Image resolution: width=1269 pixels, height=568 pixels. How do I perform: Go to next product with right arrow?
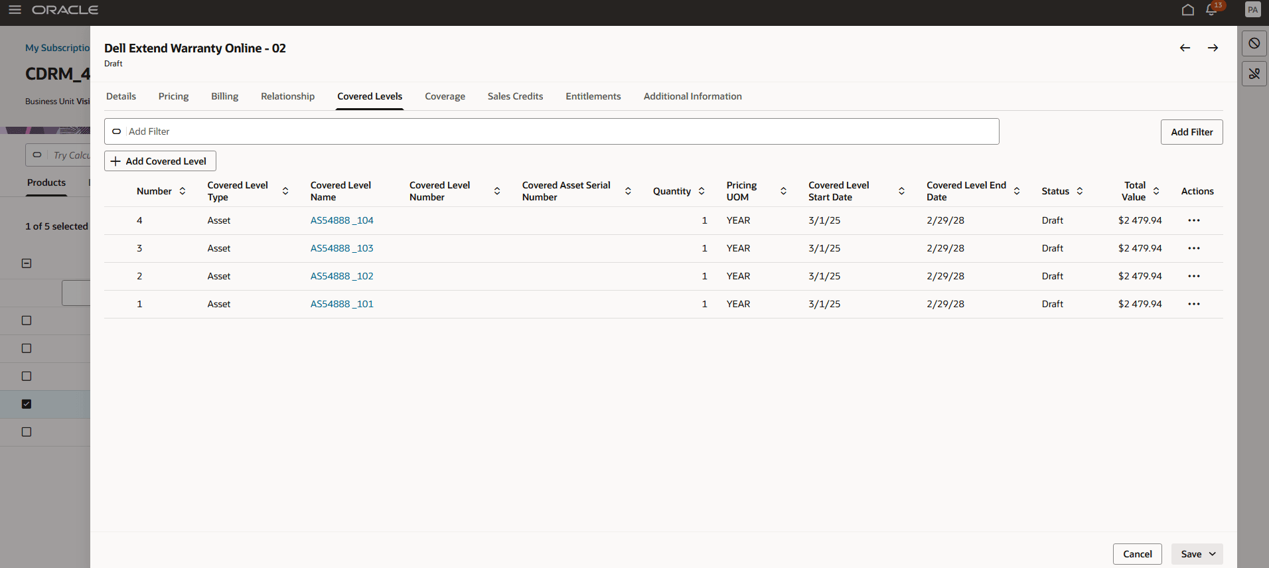tap(1213, 48)
